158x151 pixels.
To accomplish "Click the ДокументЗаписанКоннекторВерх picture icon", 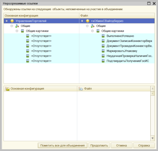I will (x=103, y=41).
